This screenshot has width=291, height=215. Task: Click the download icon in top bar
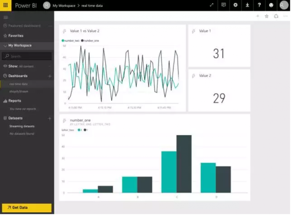tap(247, 5)
